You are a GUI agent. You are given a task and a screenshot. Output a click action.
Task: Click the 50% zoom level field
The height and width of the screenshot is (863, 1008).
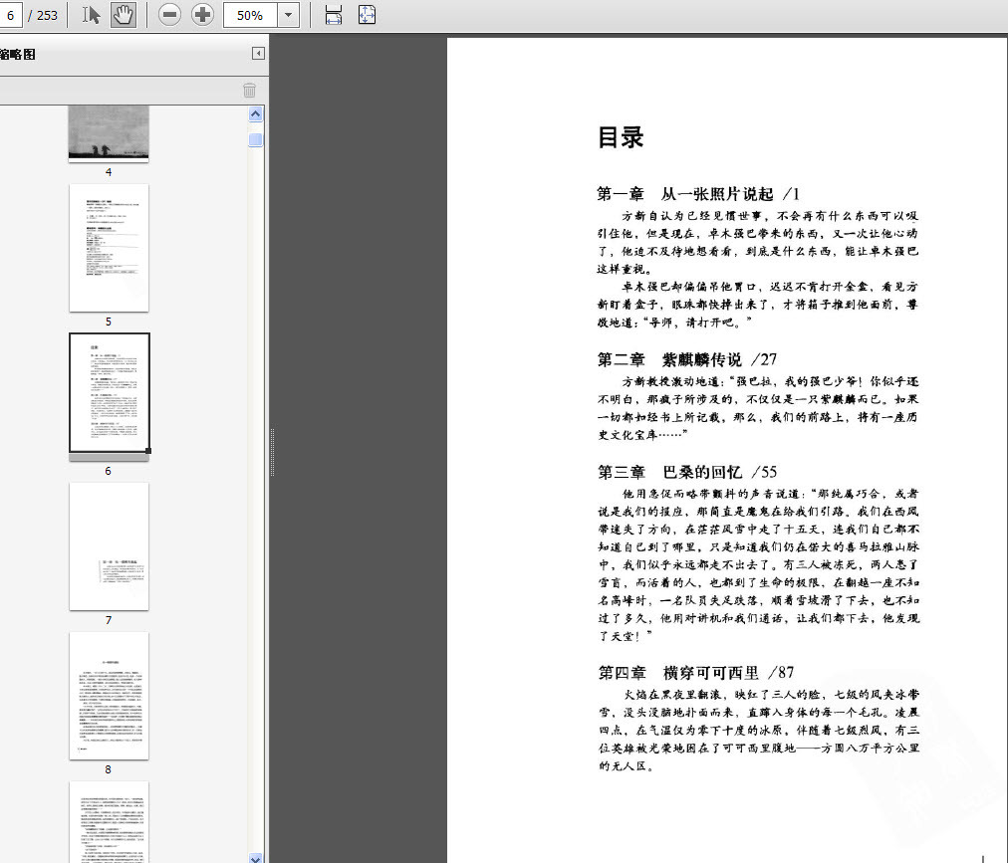tap(250, 15)
